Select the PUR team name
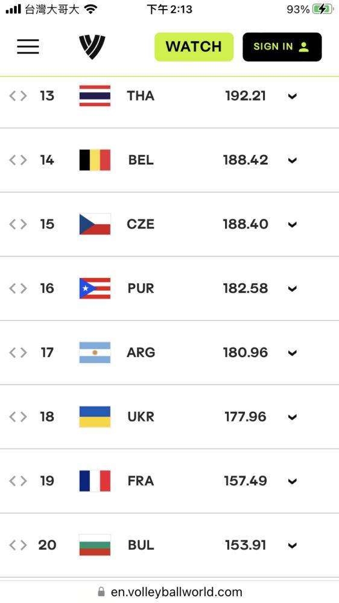This screenshot has width=339, height=603. (141, 288)
